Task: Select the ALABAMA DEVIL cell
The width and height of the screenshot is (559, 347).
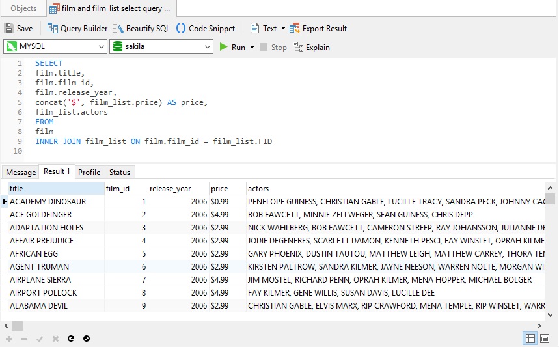Action: point(56,306)
